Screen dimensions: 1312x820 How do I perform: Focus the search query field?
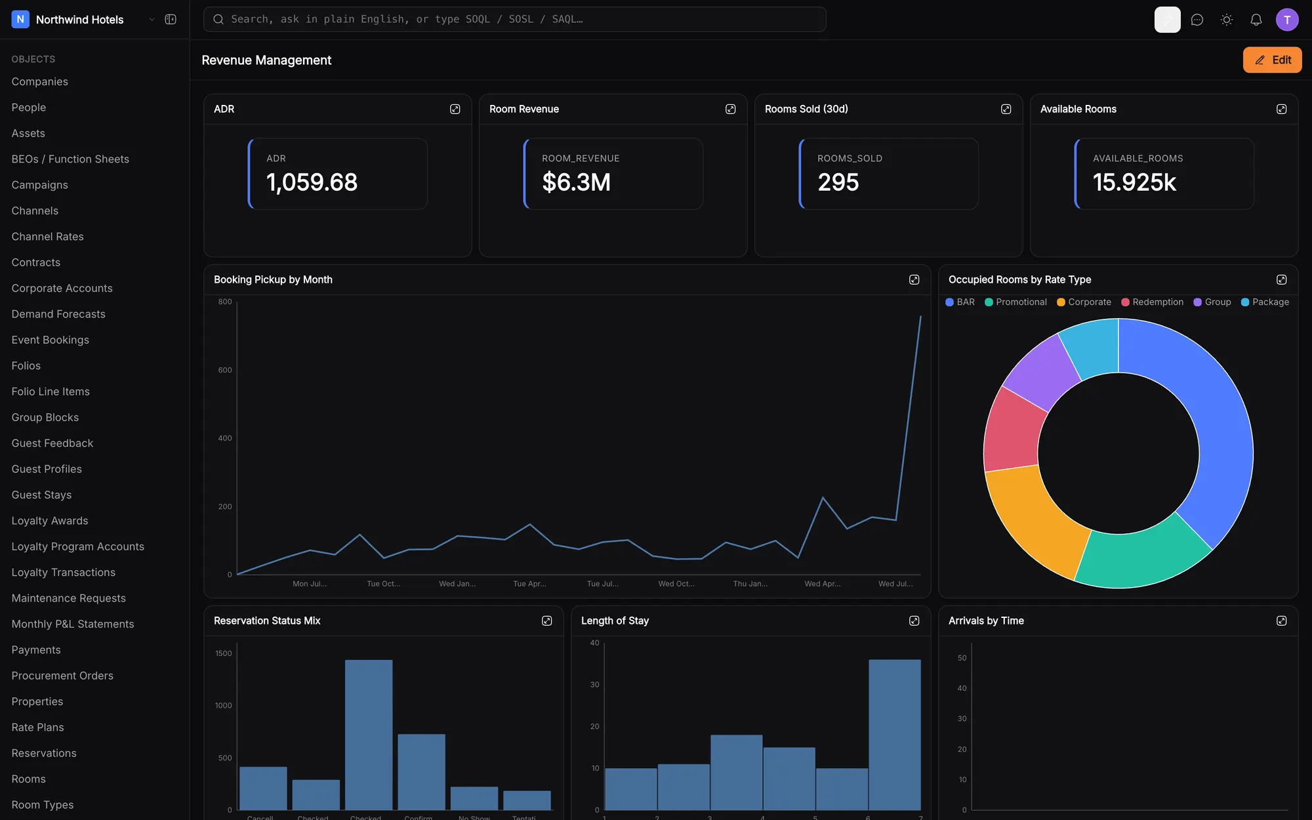click(515, 19)
